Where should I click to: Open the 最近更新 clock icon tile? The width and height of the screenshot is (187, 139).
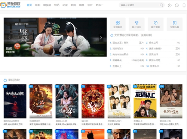click(x=156, y=24)
